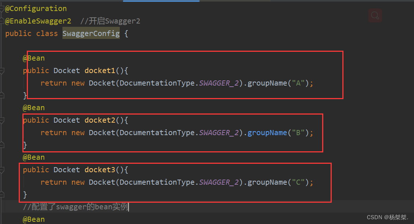Click the blue groupName call in docket2
The width and height of the screenshot is (414, 224).
(267, 133)
